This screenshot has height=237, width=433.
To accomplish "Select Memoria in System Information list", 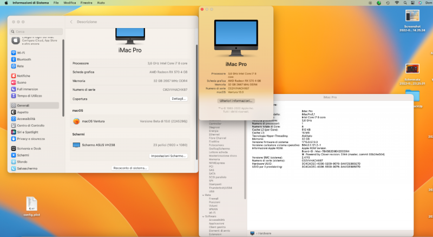I will (x=214, y=159).
